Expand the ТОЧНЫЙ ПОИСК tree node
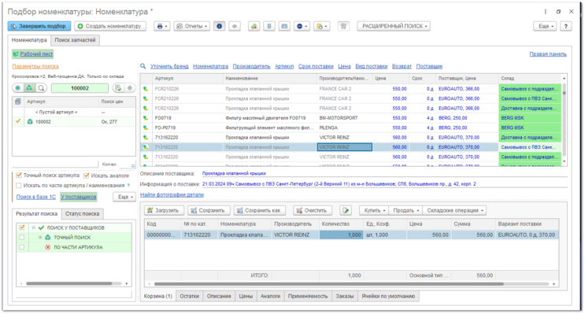This screenshot has height=314, width=585. pyautogui.click(x=40, y=237)
